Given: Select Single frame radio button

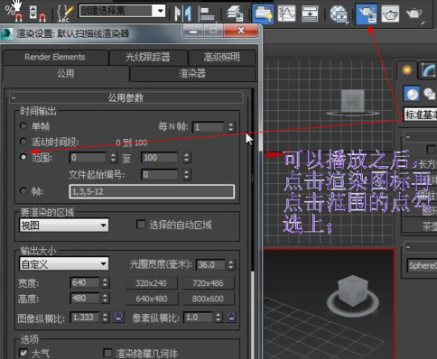Looking at the screenshot, I should [23, 125].
